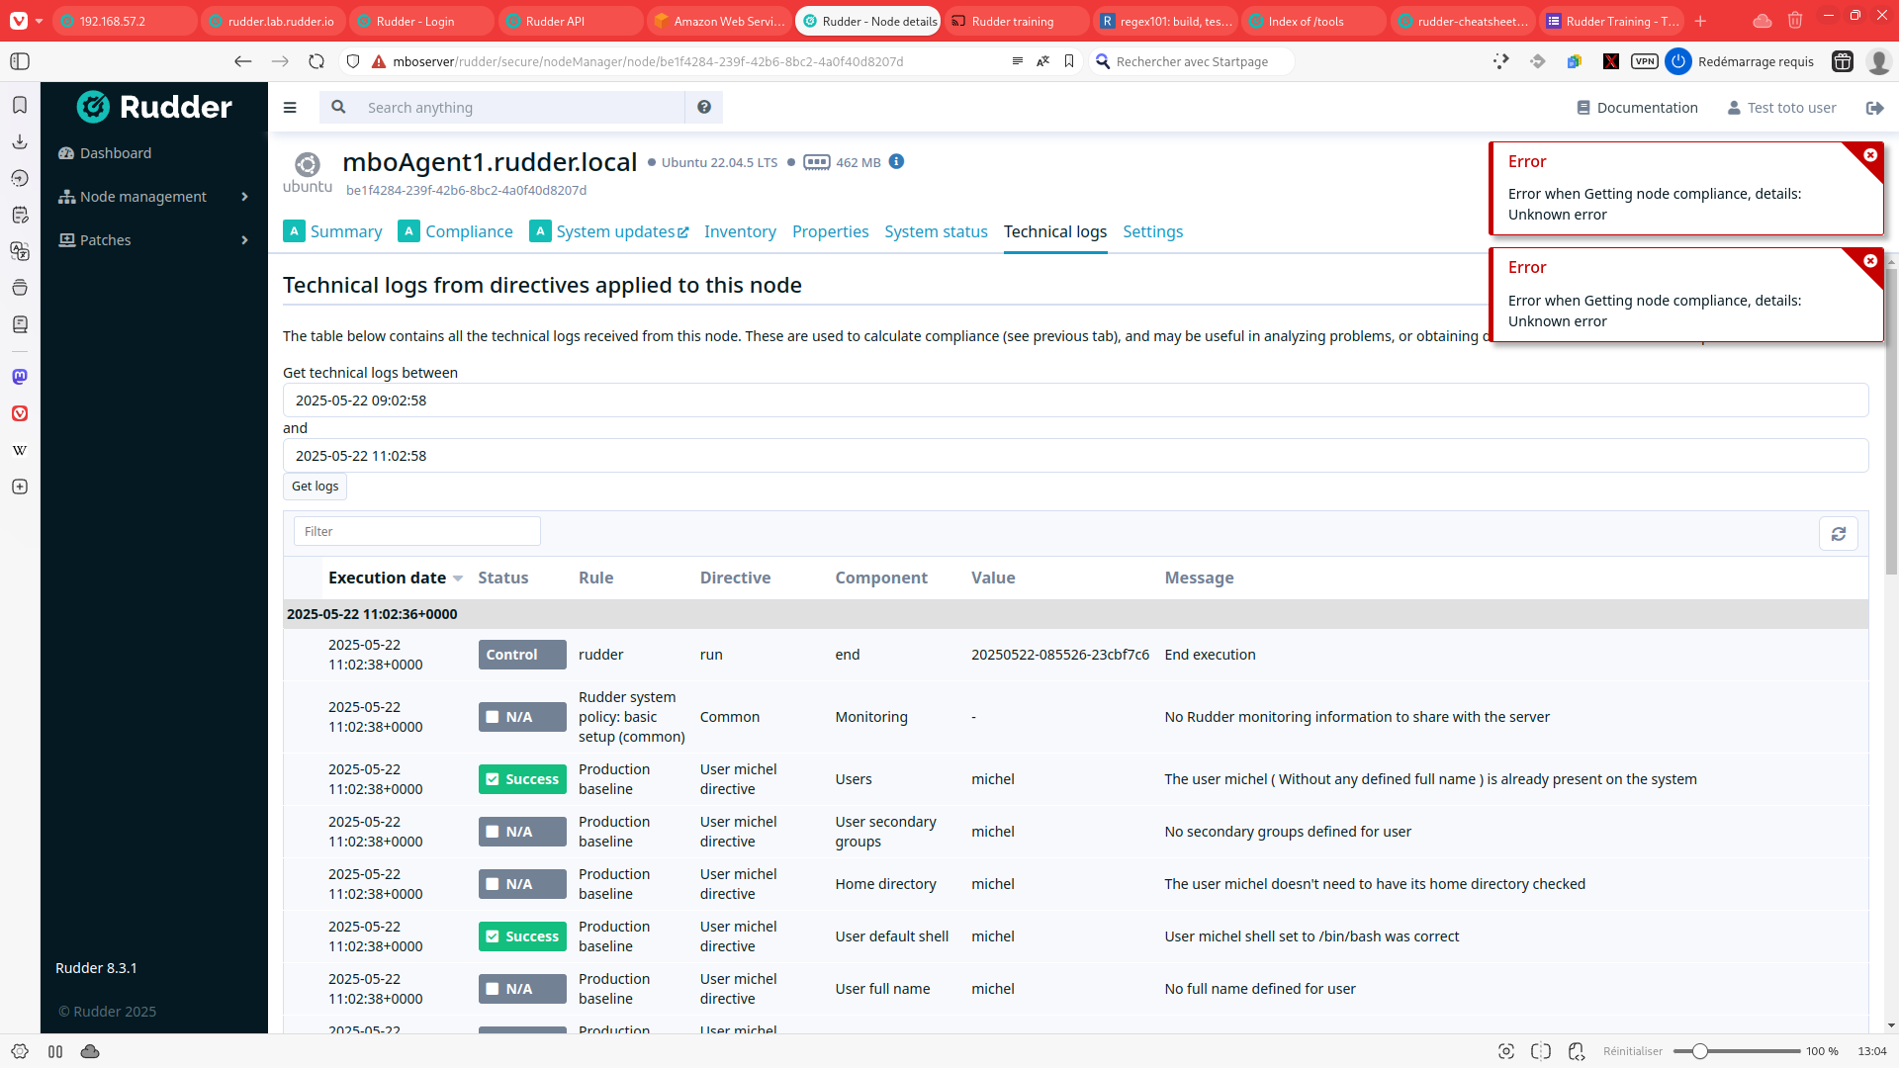Switch to Rudder API browser tab
This screenshot has height=1068, width=1899.
tap(570, 21)
